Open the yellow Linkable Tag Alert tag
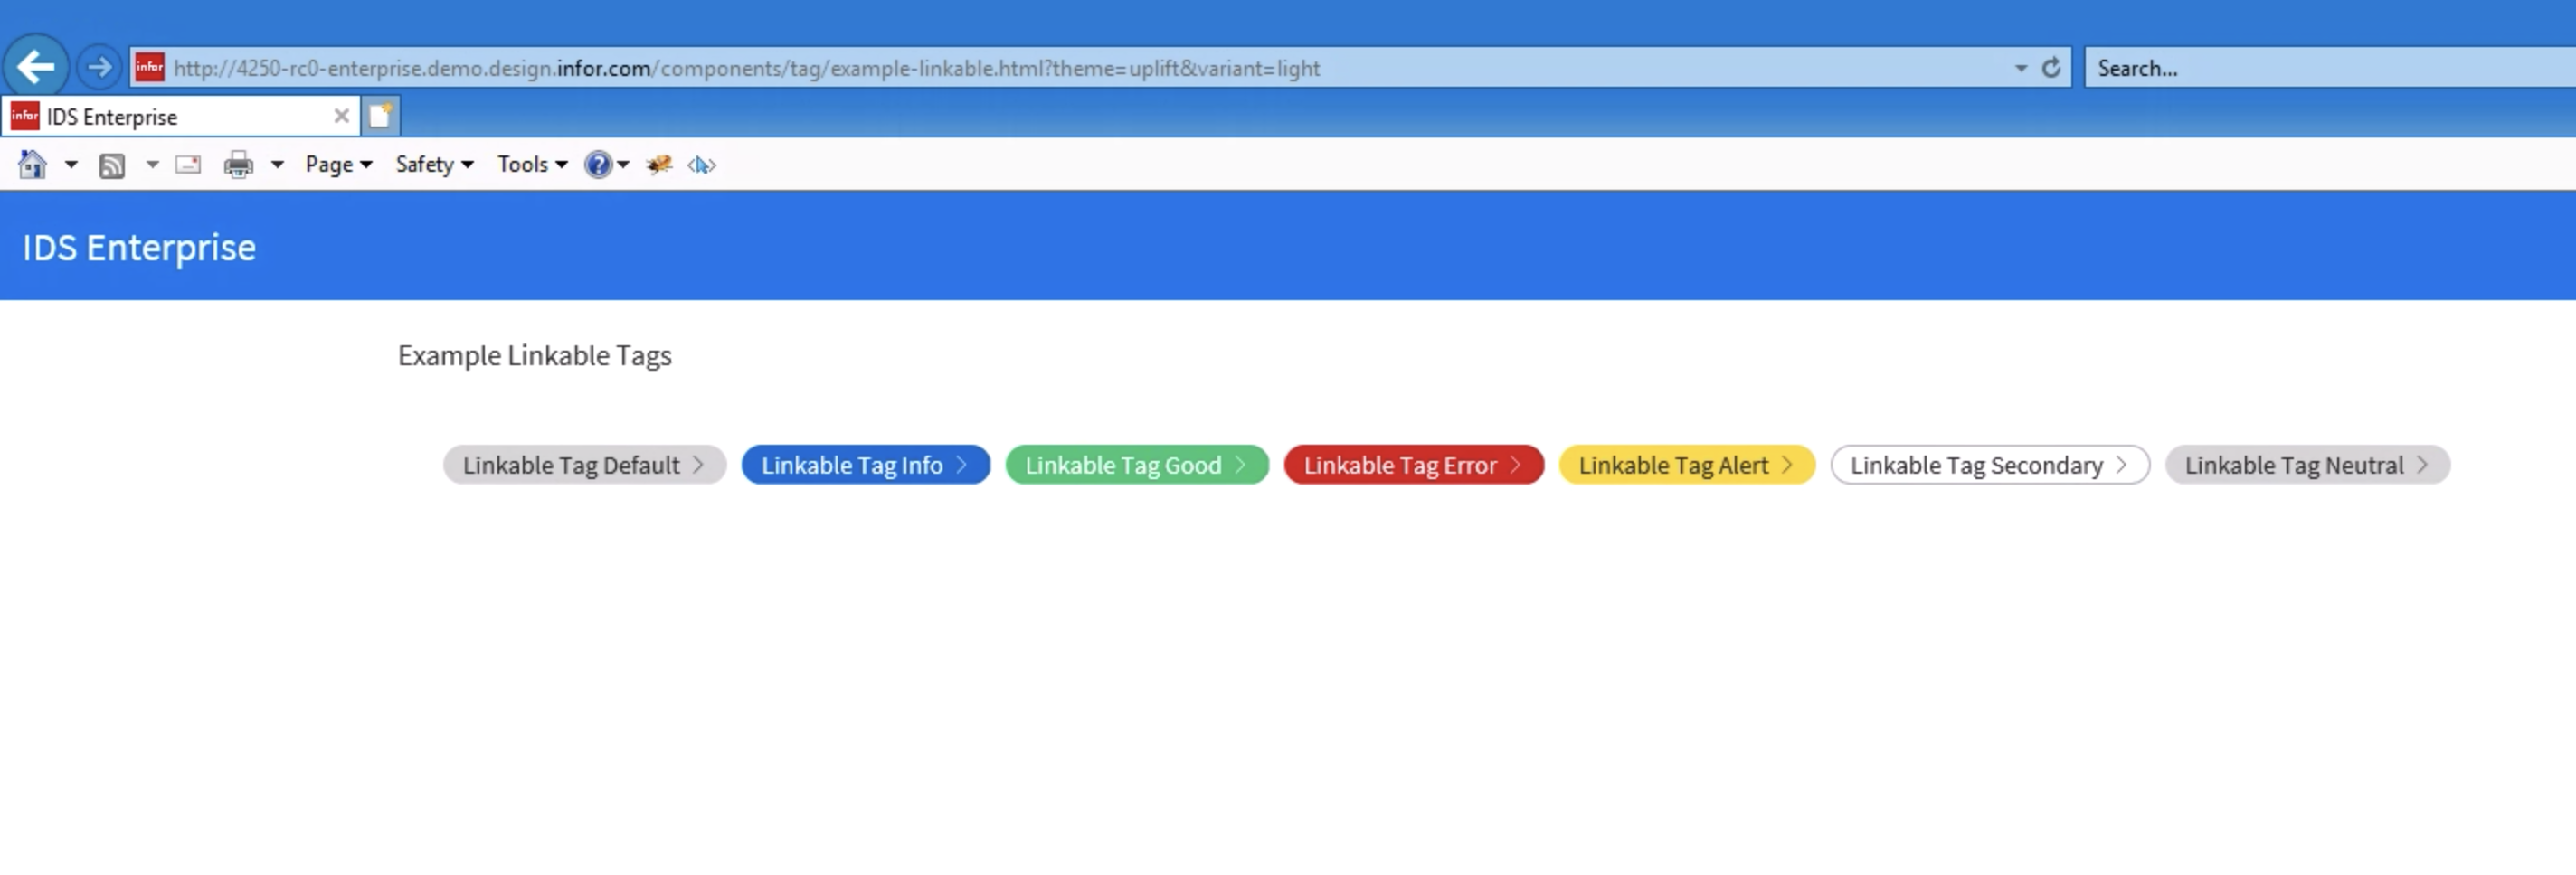The width and height of the screenshot is (2576, 875). [x=1687, y=466]
